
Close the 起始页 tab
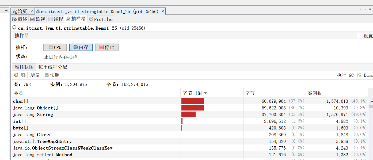(32, 11)
